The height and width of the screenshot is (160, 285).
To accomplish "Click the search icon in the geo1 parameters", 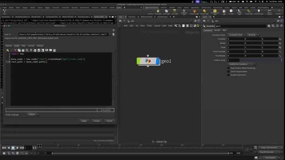I will (273, 26).
